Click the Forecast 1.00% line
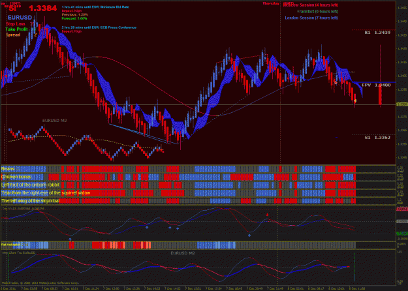The image size is (408, 291). click(x=74, y=18)
